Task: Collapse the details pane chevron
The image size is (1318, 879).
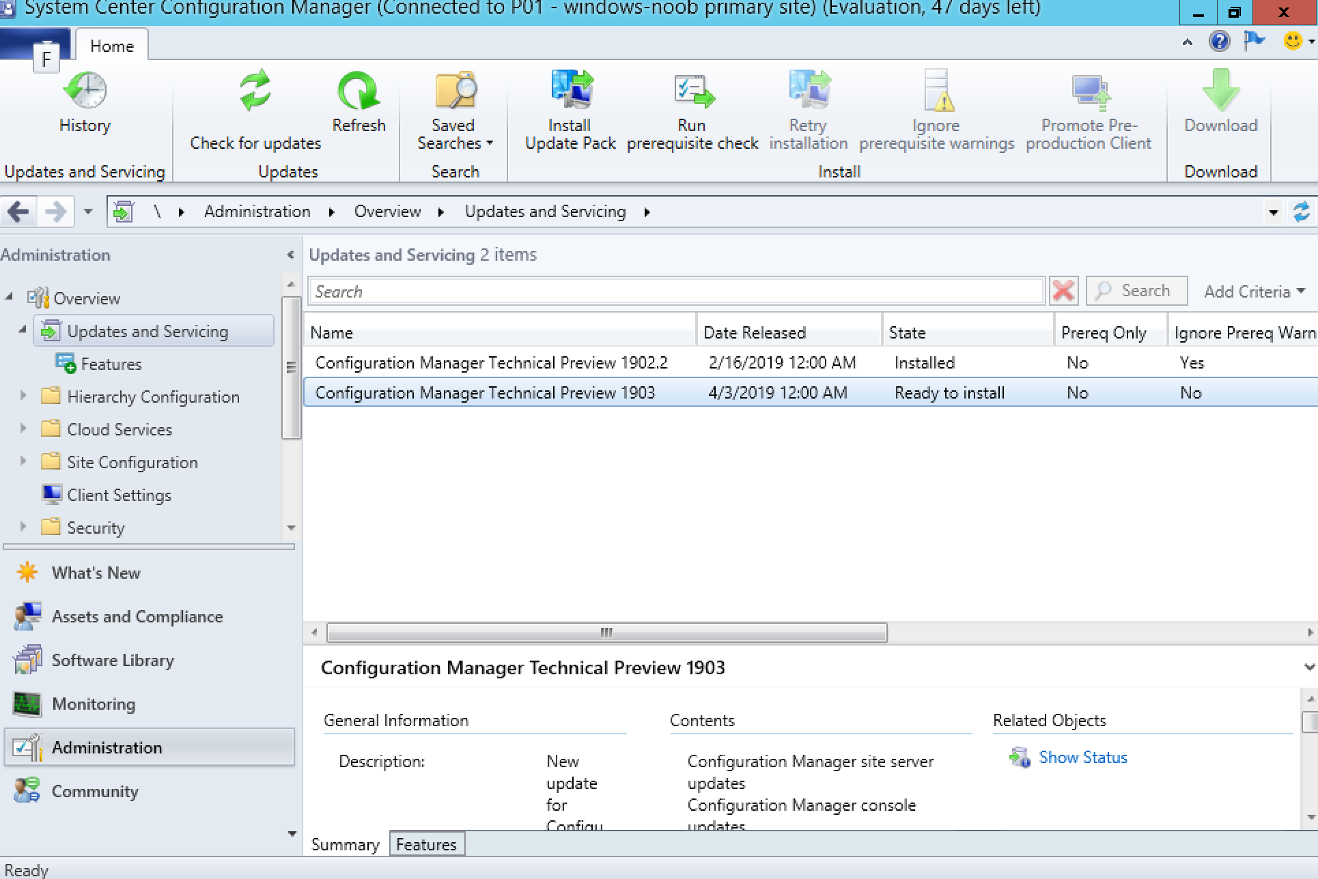Action: (x=1309, y=667)
